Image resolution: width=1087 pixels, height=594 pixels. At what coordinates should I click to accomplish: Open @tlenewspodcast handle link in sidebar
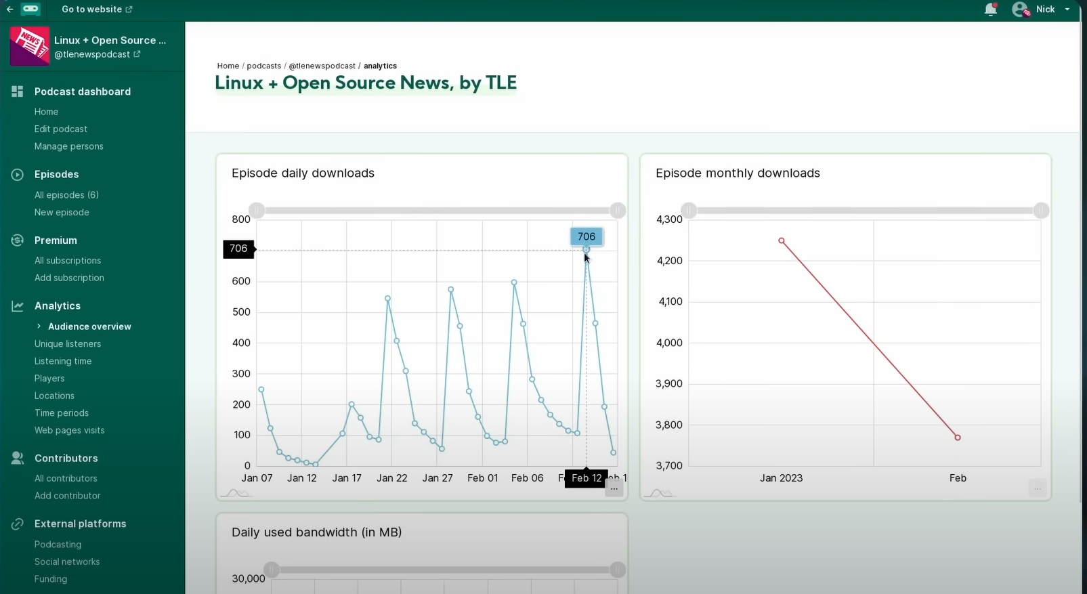coord(98,54)
